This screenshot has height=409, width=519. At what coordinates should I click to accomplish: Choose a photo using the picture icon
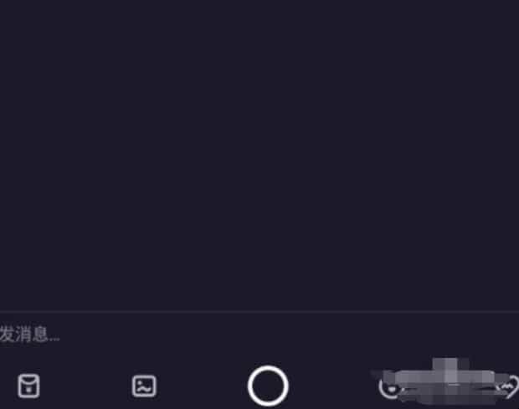pos(144,386)
